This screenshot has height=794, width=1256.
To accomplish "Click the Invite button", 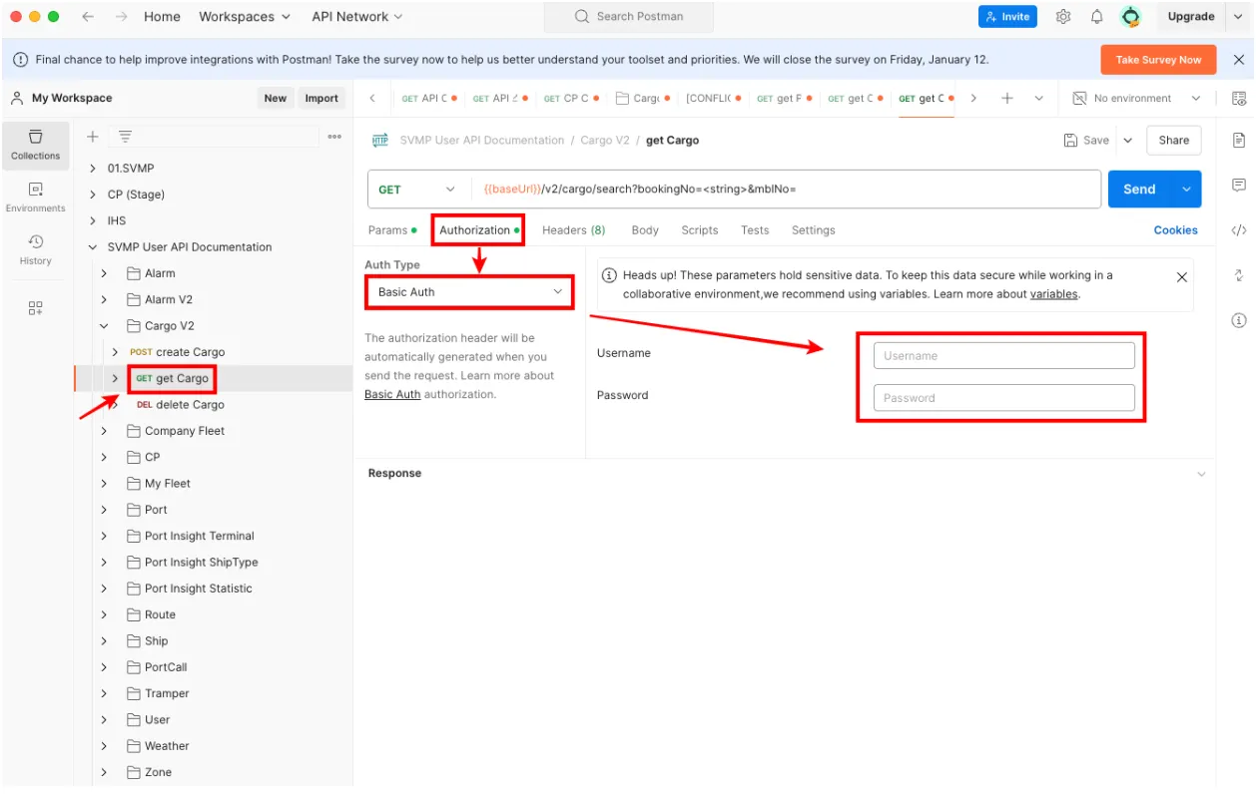I will point(1007,17).
